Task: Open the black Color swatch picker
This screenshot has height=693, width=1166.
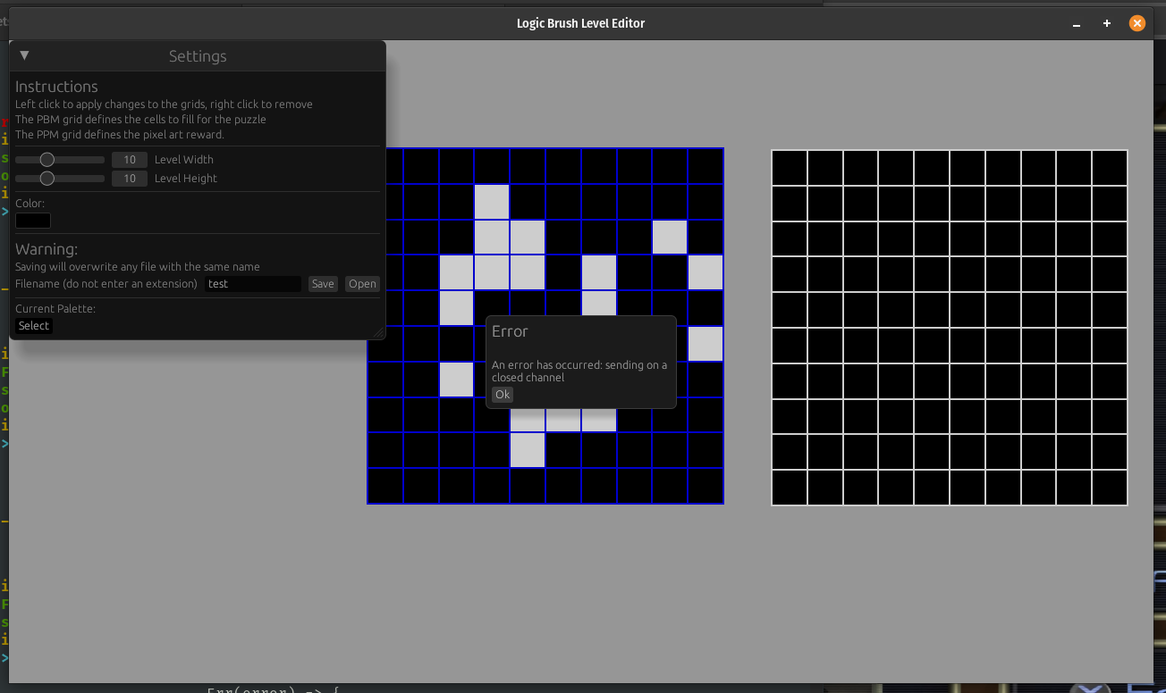Action: [33, 221]
